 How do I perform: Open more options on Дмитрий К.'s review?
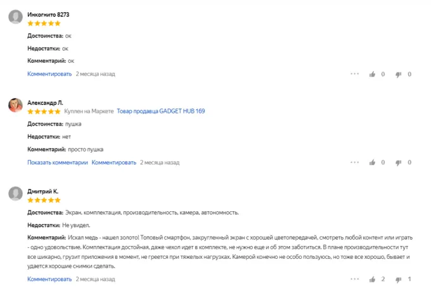[354, 279]
